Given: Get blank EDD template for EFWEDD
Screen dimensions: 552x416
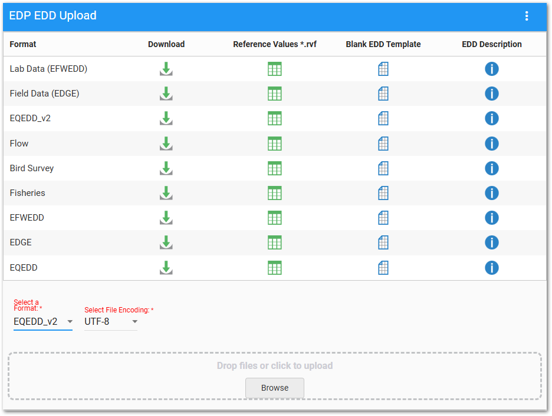Looking at the screenshot, I should 383,218.
